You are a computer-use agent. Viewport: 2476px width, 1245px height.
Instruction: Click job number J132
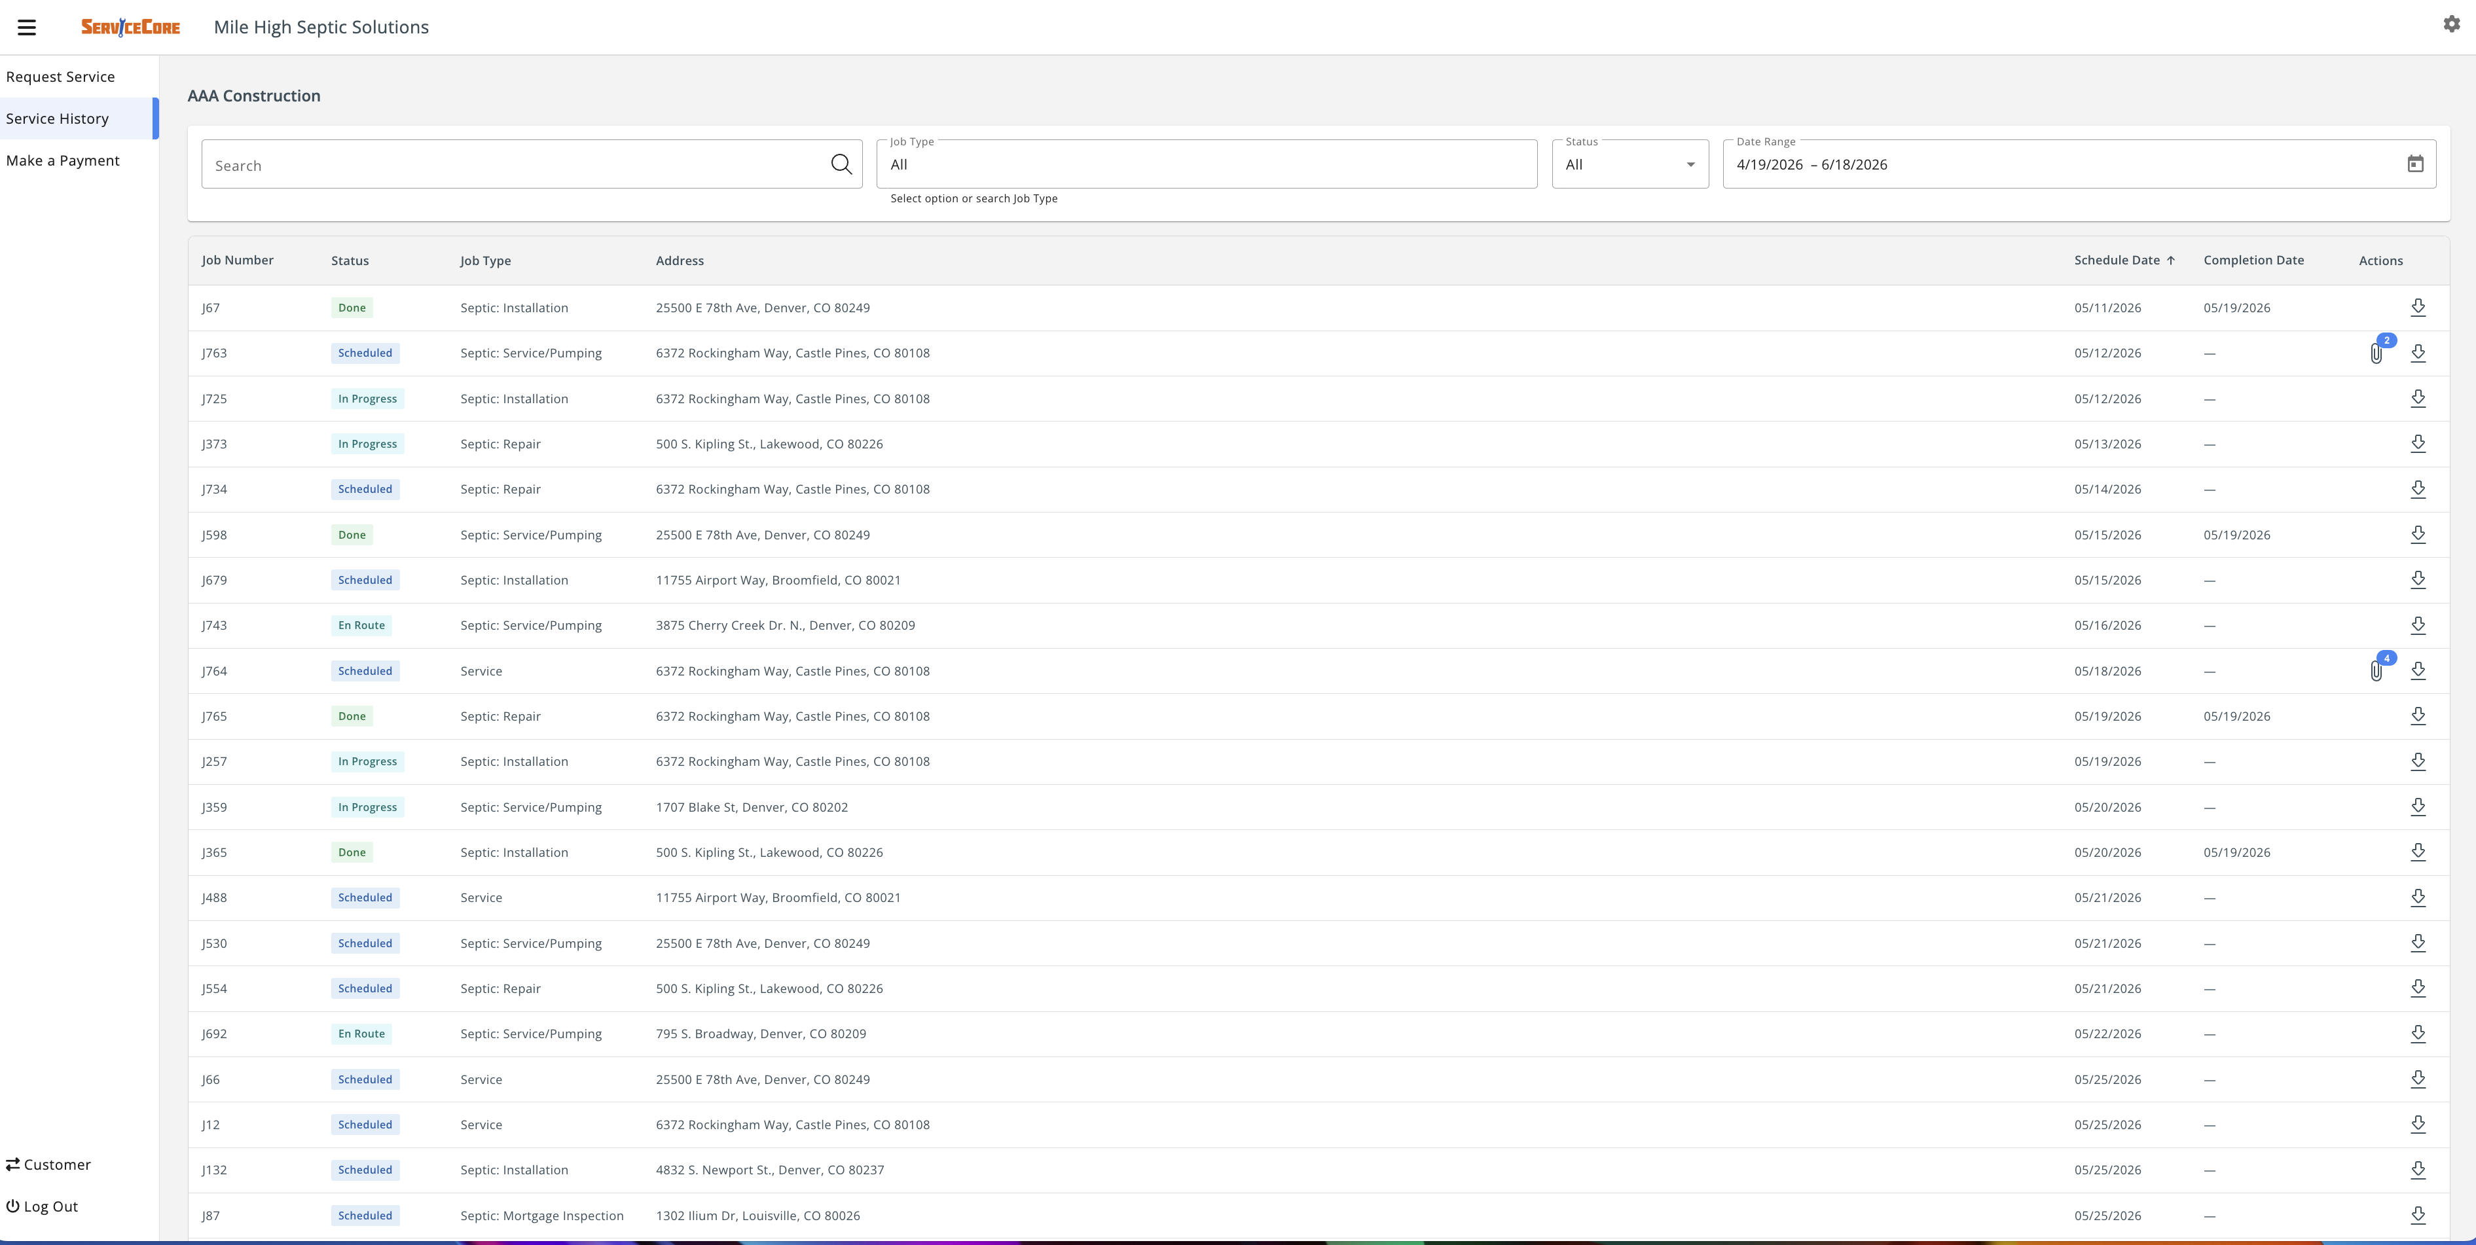click(x=214, y=1170)
